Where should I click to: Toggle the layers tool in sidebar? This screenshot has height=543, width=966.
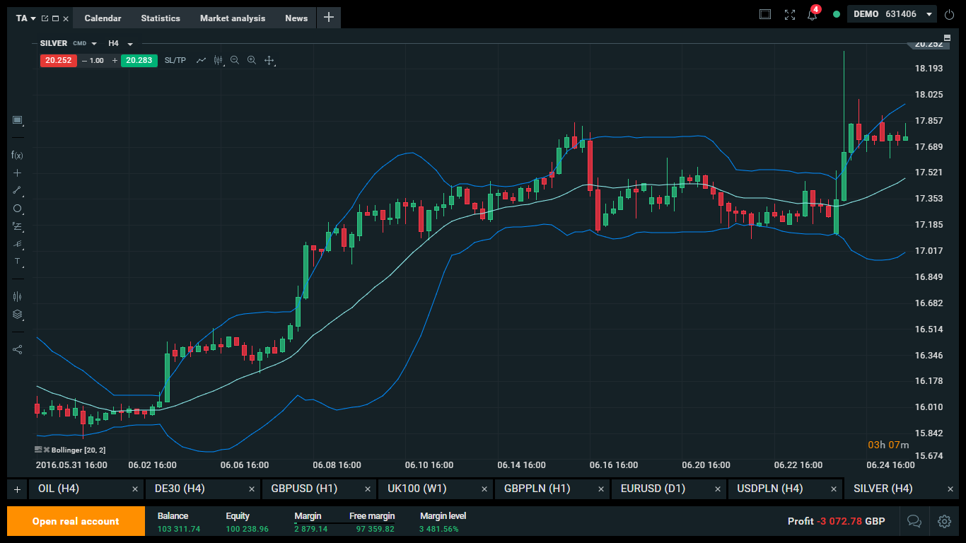17,315
